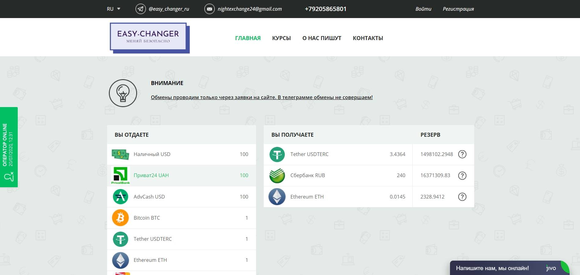
Task: Select Ethereum ETH in the give list
Action: point(181,260)
